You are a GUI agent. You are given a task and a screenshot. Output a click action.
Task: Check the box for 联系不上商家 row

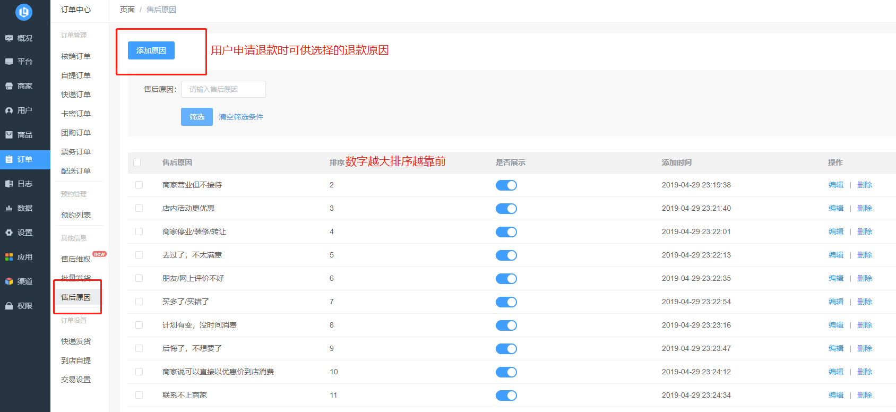pyautogui.click(x=139, y=395)
